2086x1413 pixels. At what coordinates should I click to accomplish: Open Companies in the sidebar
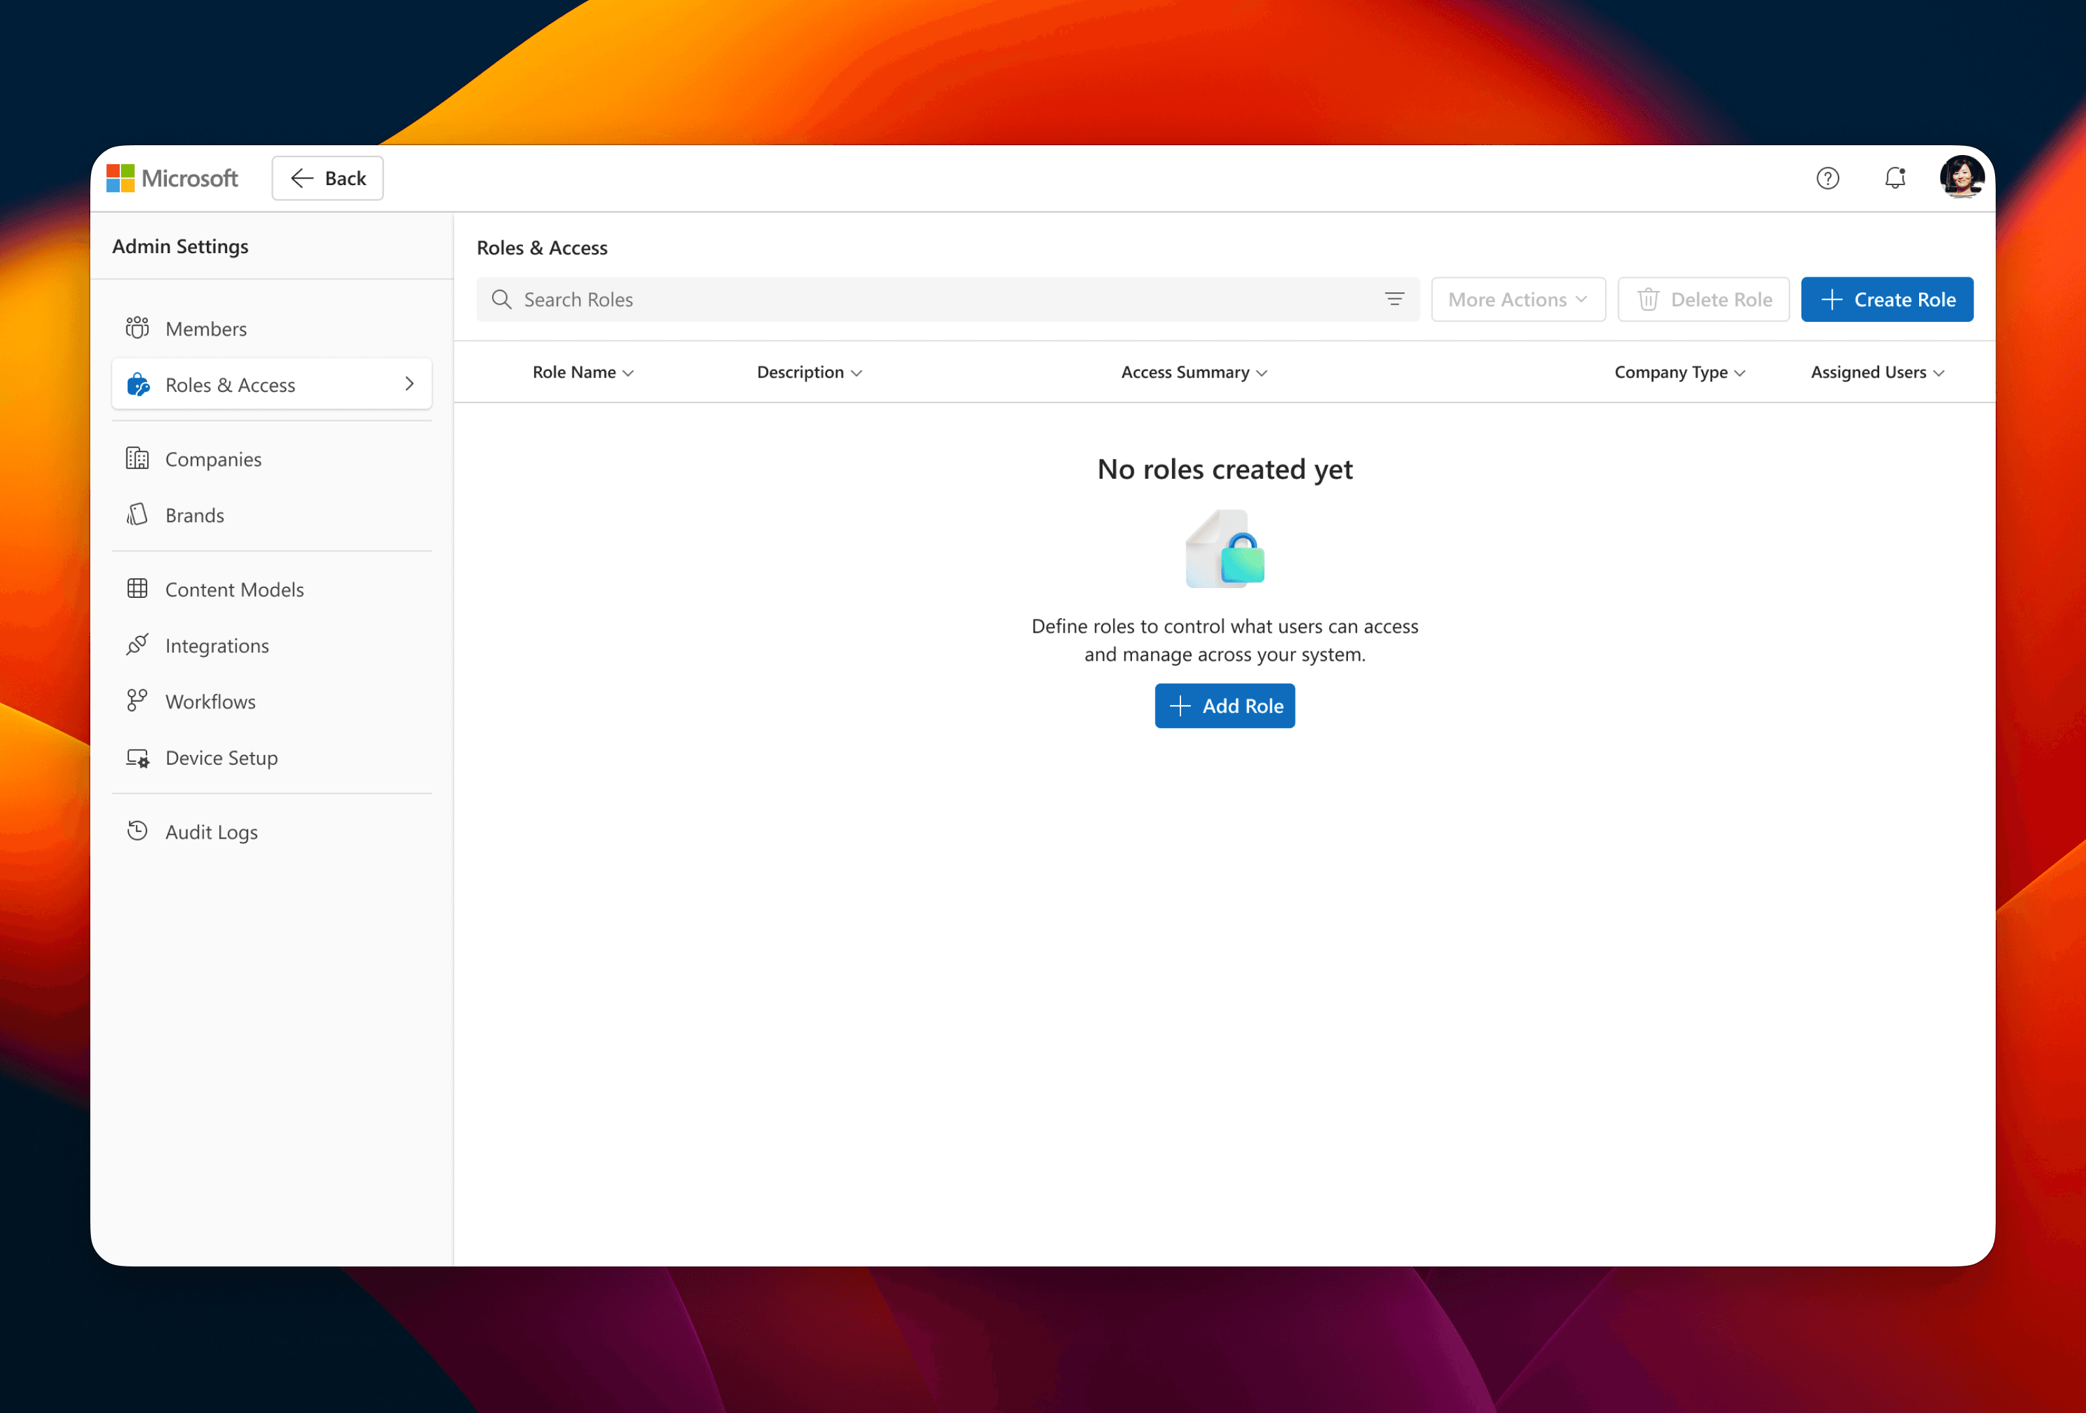[x=213, y=459]
